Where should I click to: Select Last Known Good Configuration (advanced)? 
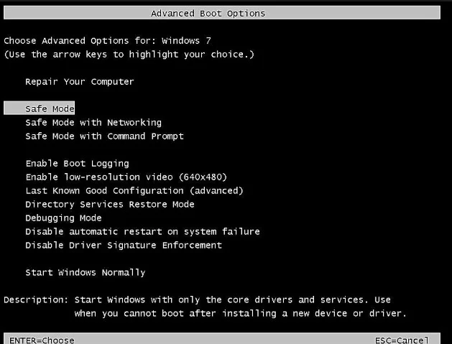(x=134, y=191)
